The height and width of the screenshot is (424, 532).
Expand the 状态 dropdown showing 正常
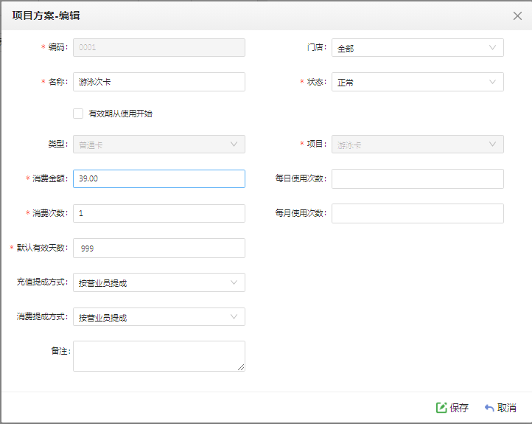click(417, 82)
